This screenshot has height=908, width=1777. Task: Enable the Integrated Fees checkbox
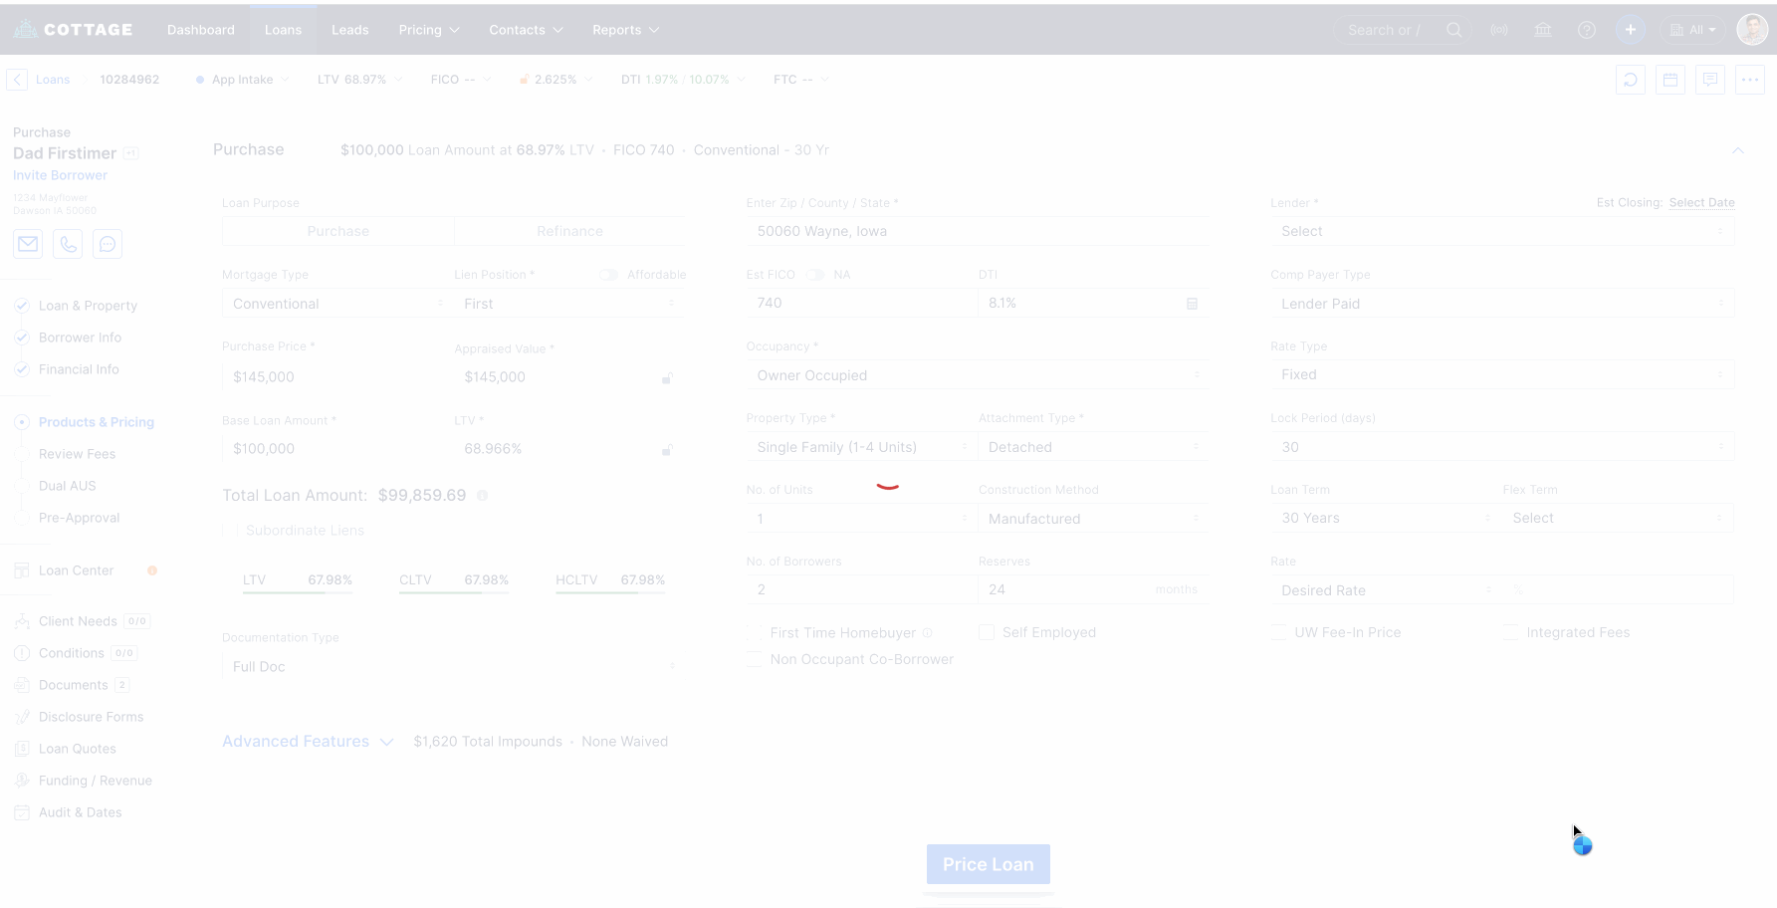click(x=1511, y=633)
